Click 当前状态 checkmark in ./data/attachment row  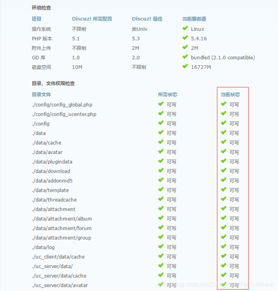click(x=224, y=208)
